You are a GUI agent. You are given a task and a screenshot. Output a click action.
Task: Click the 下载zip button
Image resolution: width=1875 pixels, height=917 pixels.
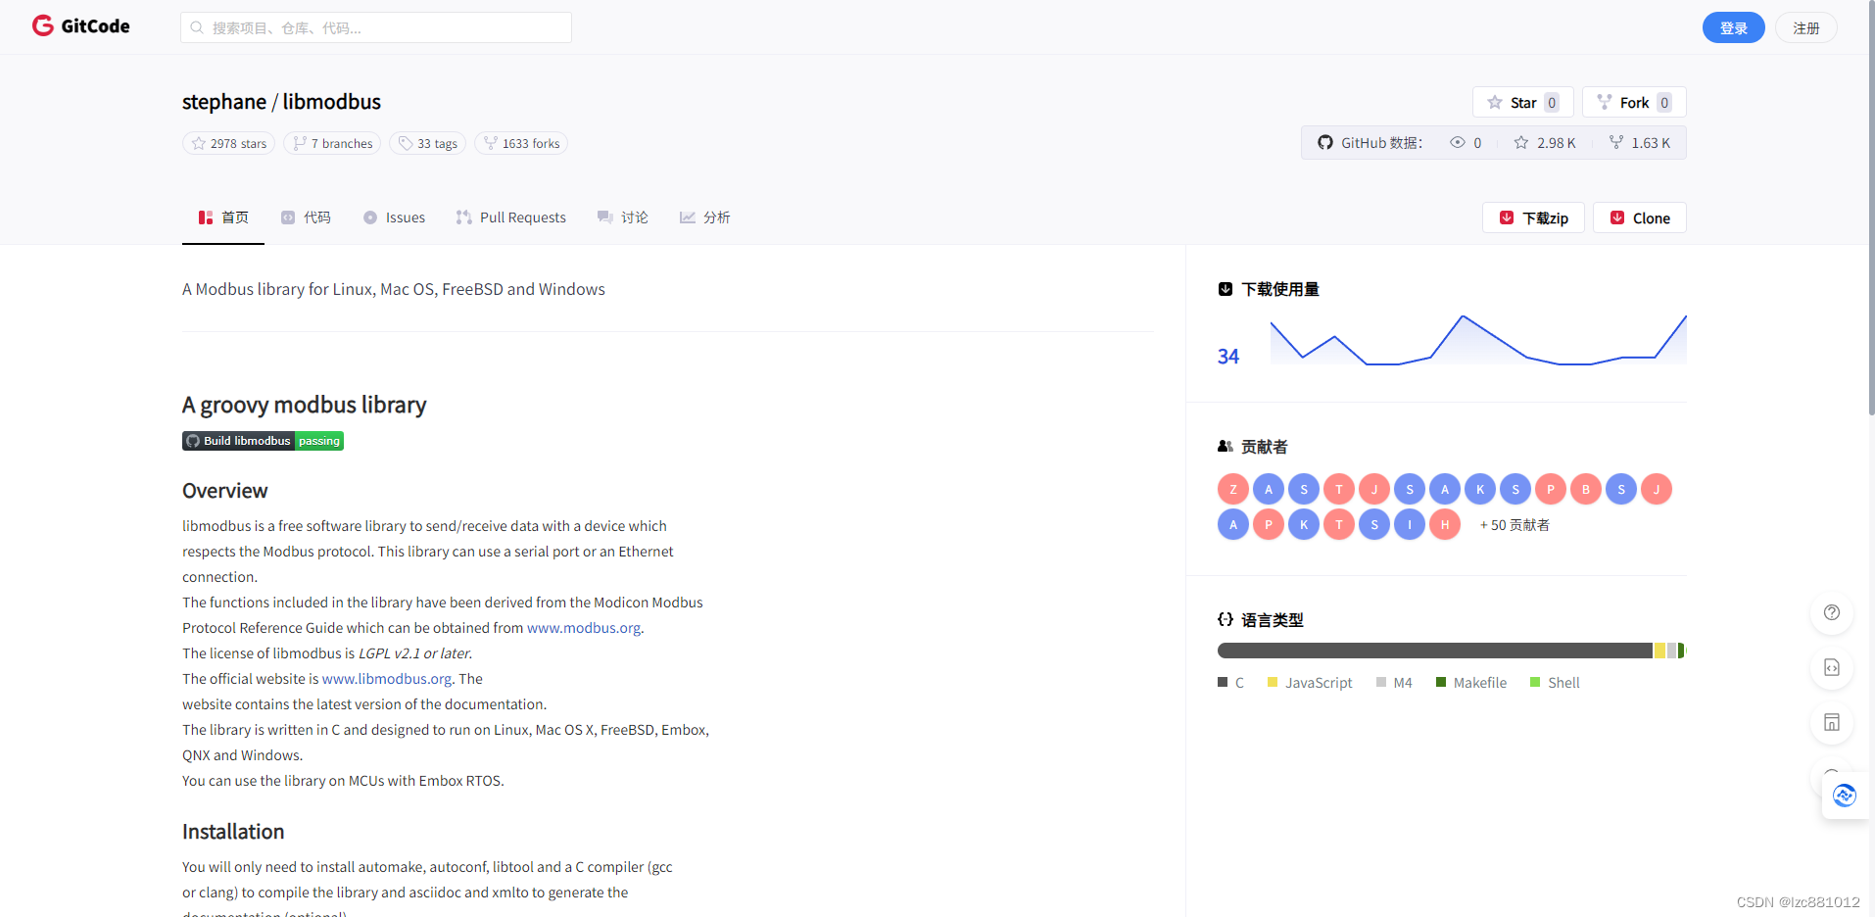(x=1533, y=217)
